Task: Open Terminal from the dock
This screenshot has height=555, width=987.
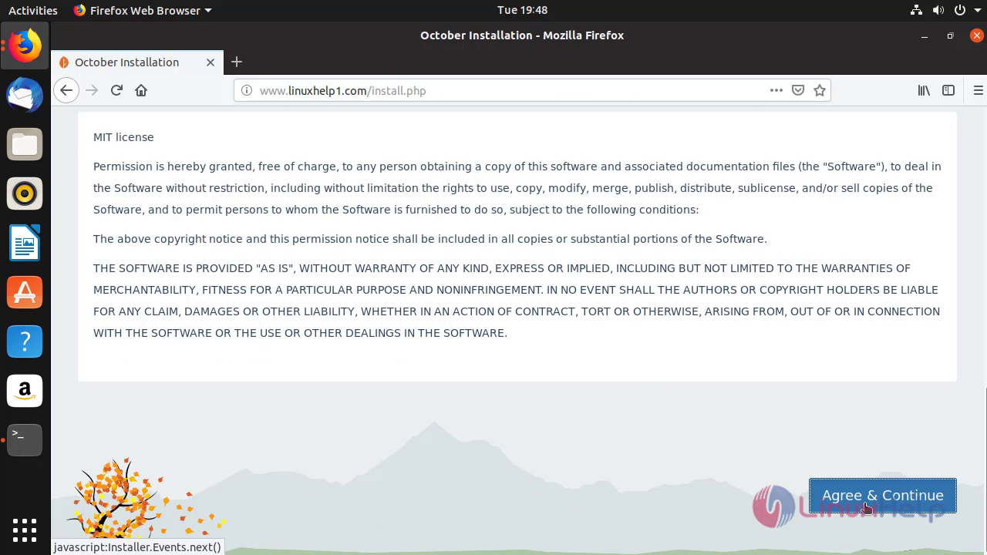Action: tap(25, 440)
